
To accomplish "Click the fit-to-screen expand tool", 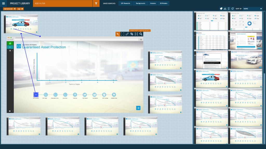I will click(136, 34).
